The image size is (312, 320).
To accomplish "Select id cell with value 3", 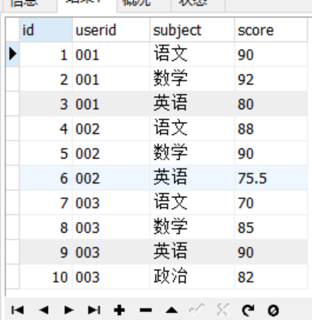I will coord(46,104).
